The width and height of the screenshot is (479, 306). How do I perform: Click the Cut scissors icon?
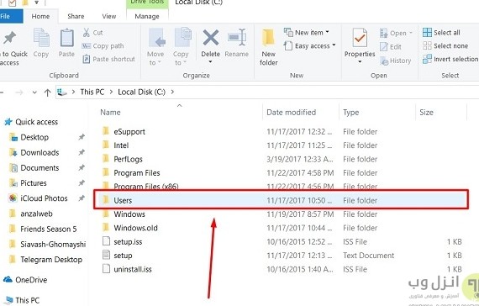tap(87, 33)
